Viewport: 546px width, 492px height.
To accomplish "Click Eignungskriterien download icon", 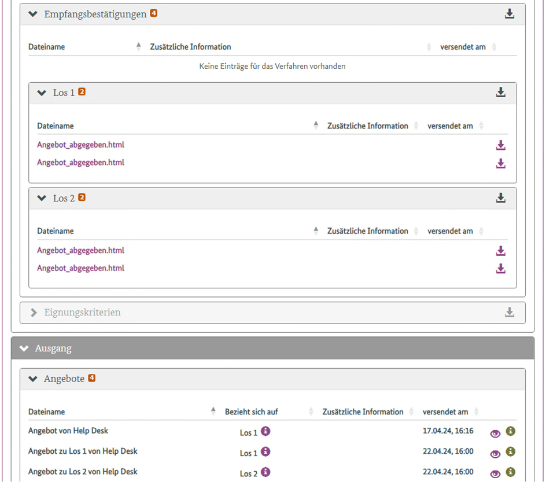I will [509, 313].
